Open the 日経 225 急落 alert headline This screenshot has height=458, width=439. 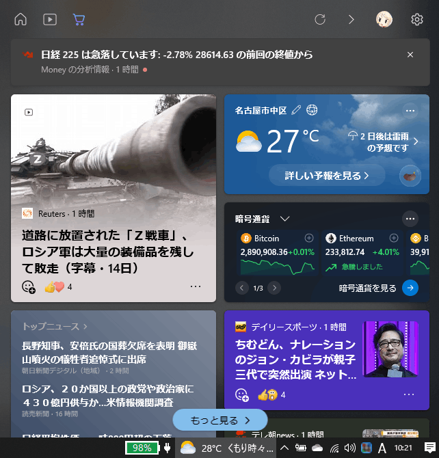(176, 55)
